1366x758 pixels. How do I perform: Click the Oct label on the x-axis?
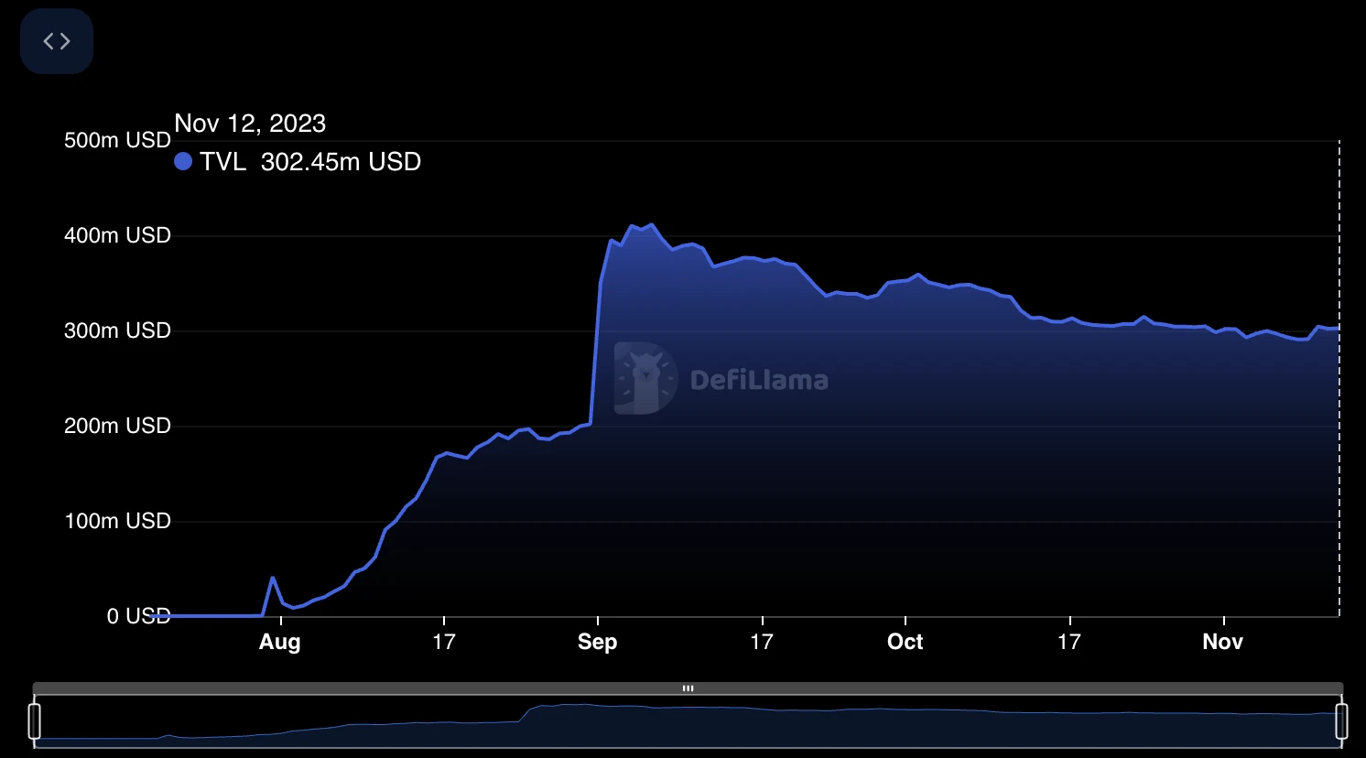click(905, 642)
